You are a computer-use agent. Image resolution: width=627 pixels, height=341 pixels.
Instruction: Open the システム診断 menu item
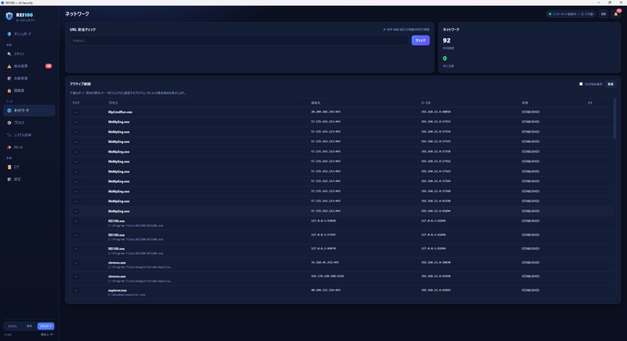coord(29,135)
